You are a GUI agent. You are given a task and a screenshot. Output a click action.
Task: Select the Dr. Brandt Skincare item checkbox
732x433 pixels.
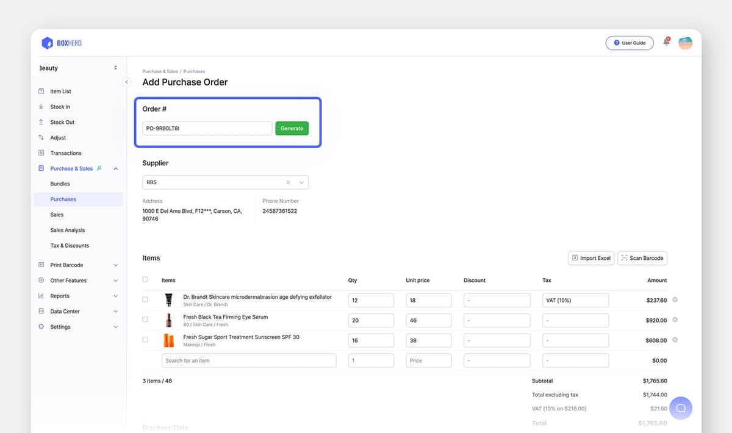tap(145, 299)
